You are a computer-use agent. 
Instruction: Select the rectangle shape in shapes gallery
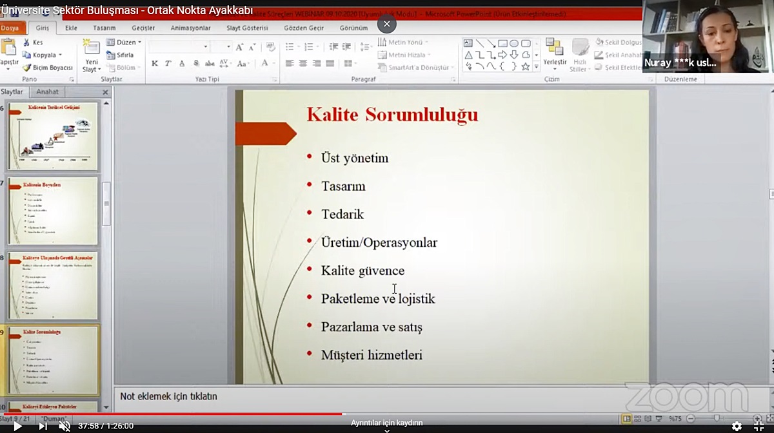(x=502, y=43)
